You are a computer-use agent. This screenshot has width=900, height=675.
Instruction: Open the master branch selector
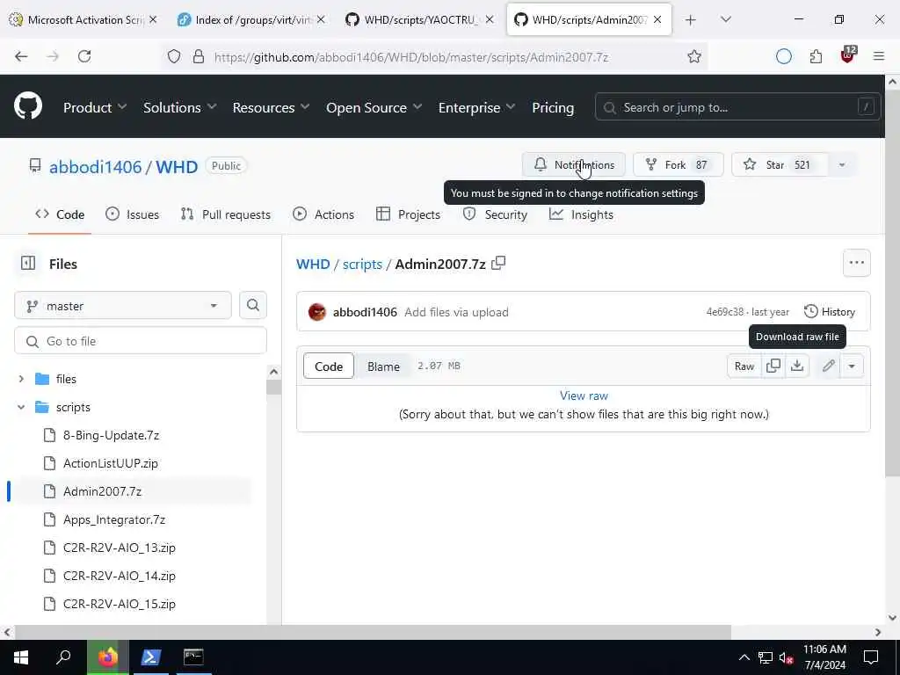(x=123, y=305)
